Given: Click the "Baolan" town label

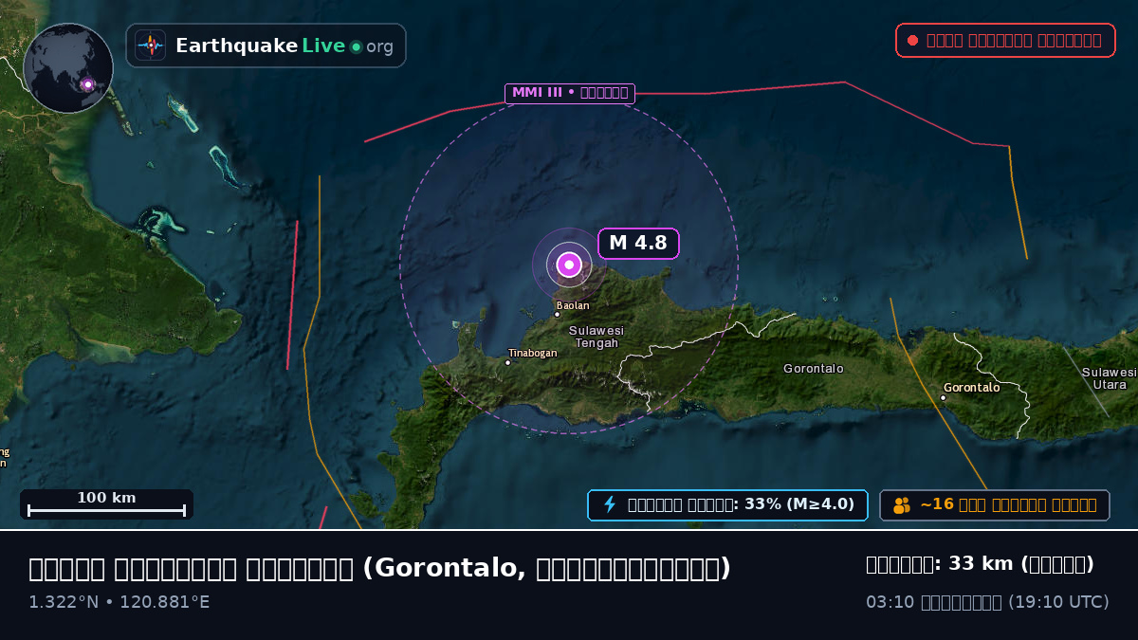Looking at the screenshot, I should click(573, 305).
